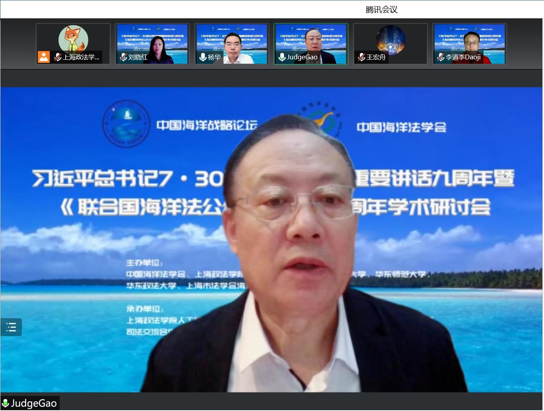This screenshot has width=544, height=411.
Task: Click the microphone icon beside 杨华
Action: point(203,57)
